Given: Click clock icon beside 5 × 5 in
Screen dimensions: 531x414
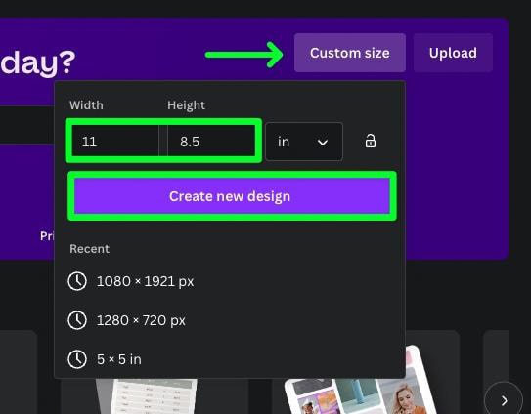Looking at the screenshot, I should [77, 359].
